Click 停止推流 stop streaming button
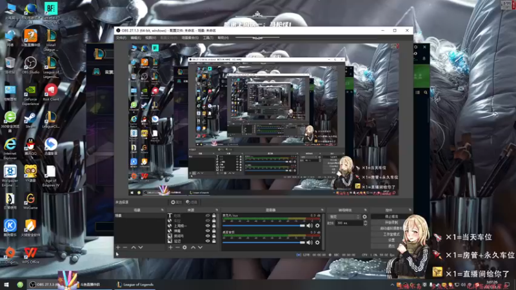This screenshot has width=516, height=290. point(391,217)
